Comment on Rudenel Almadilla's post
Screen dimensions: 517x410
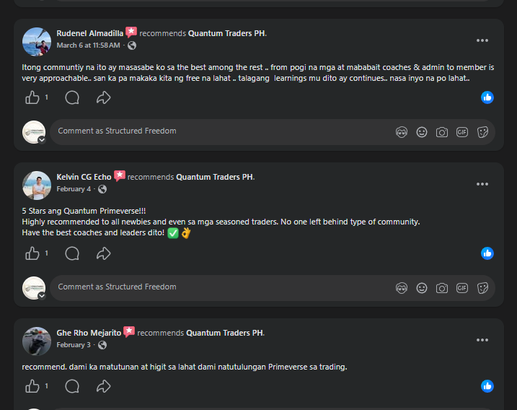(72, 97)
